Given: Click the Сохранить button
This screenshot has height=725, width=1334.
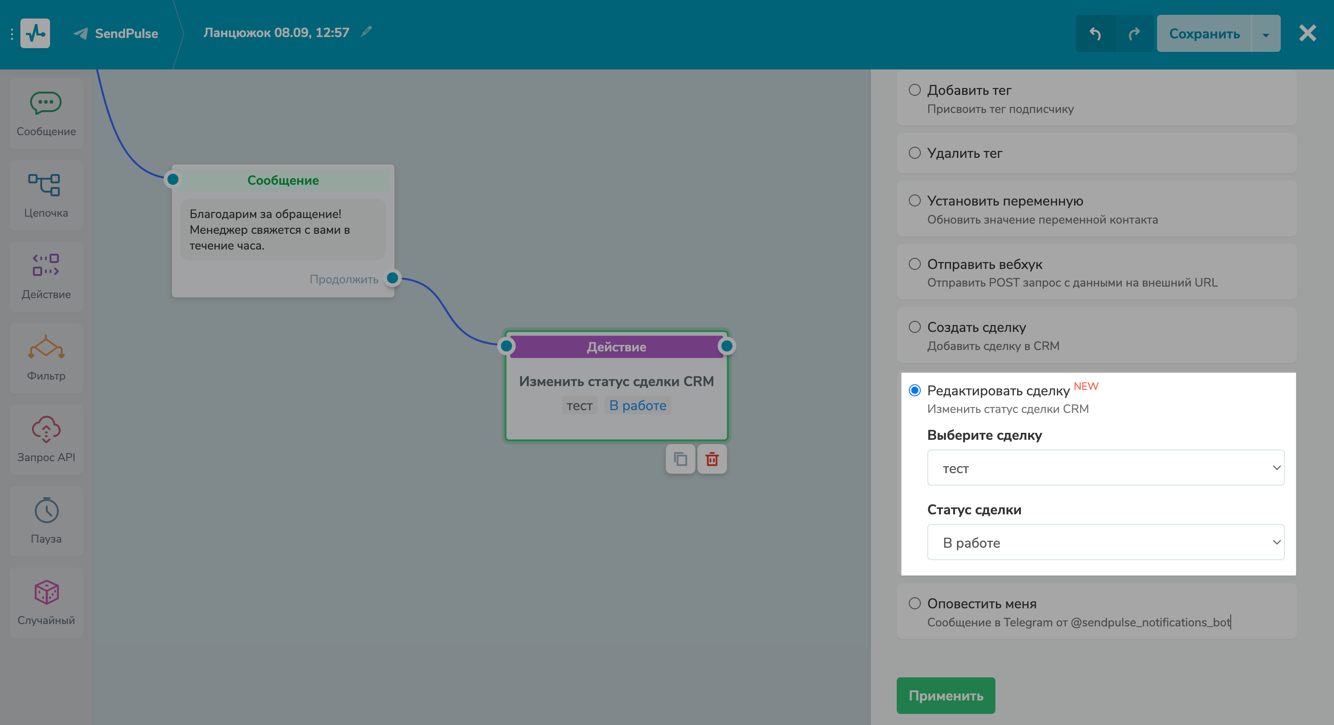Looking at the screenshot, I should point(1204,34).
